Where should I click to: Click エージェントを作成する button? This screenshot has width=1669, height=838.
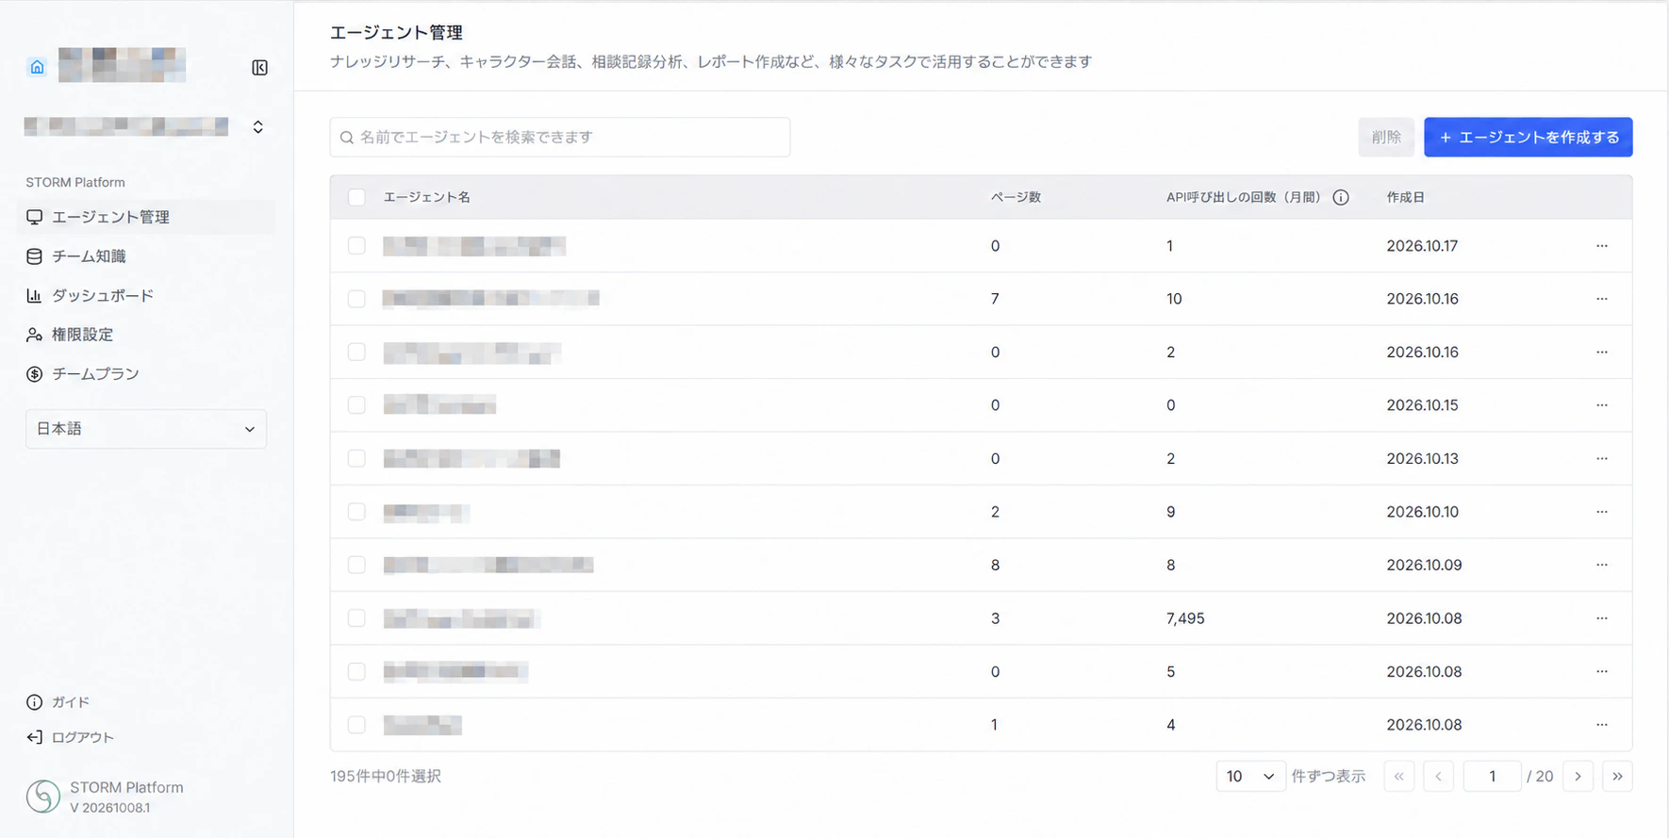coord(1529,138)
